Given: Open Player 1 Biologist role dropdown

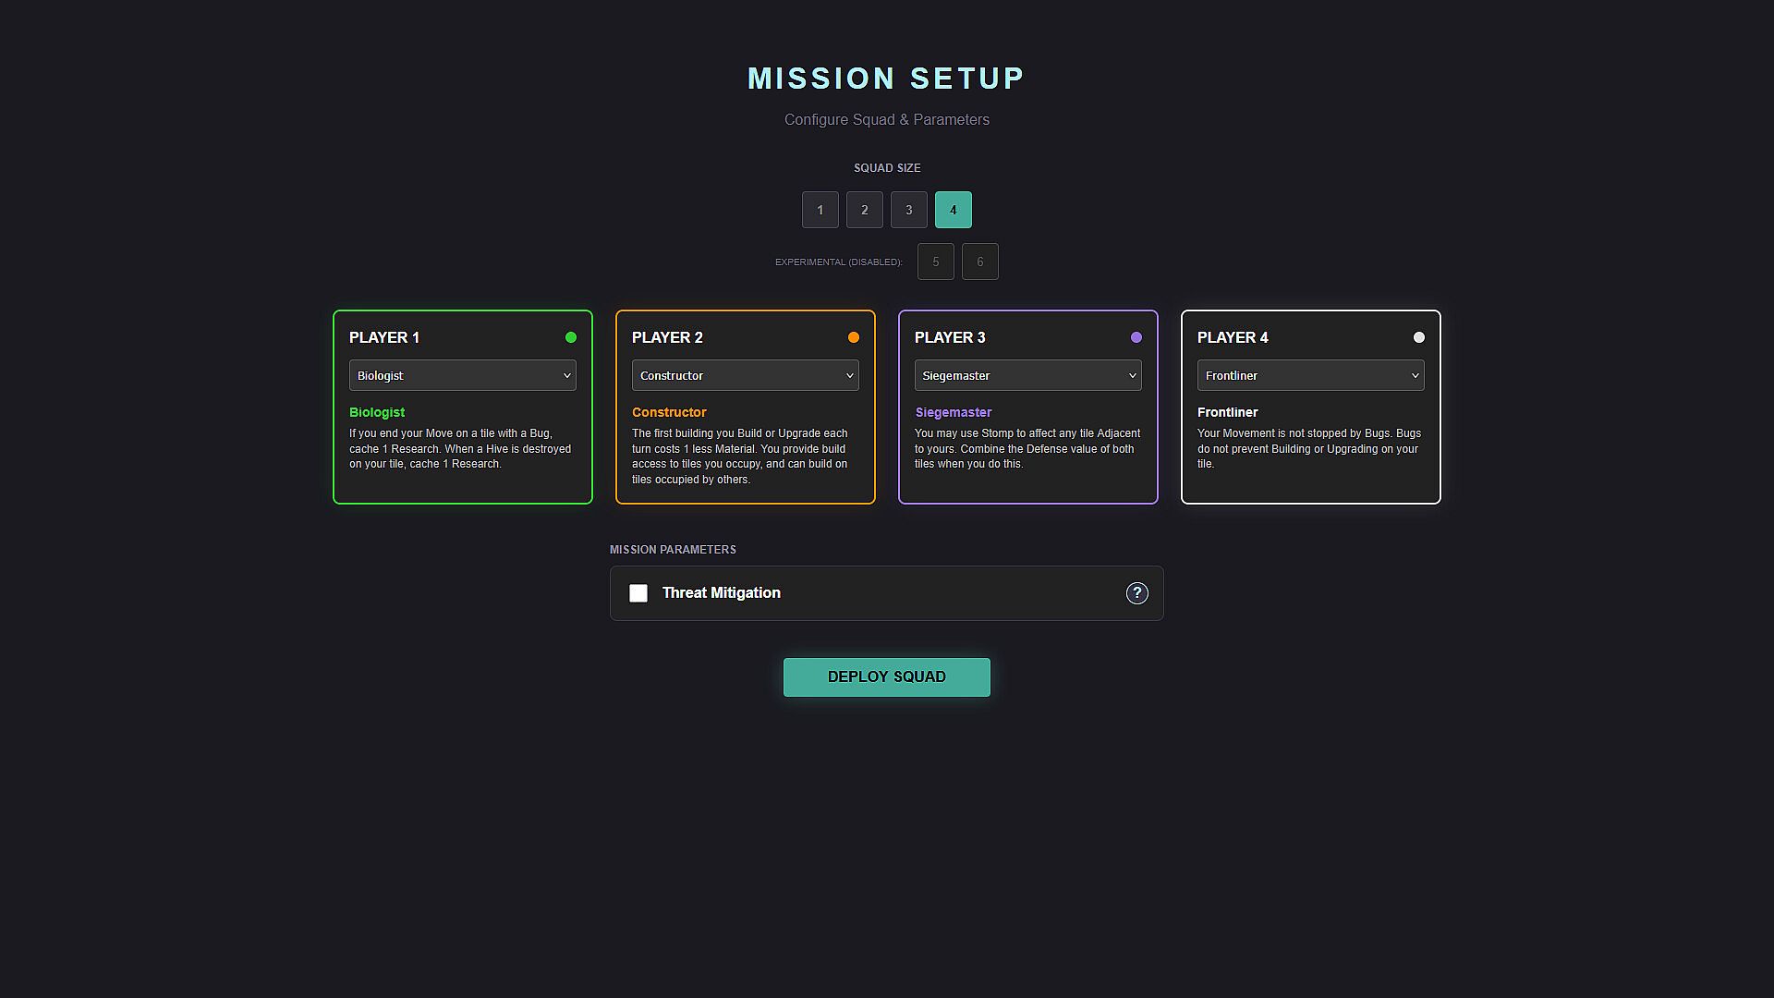Looking at the screenshot, I should 462,375.
